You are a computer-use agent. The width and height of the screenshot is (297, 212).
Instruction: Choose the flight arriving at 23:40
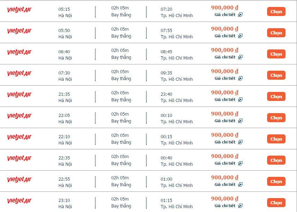click(276, 96)
